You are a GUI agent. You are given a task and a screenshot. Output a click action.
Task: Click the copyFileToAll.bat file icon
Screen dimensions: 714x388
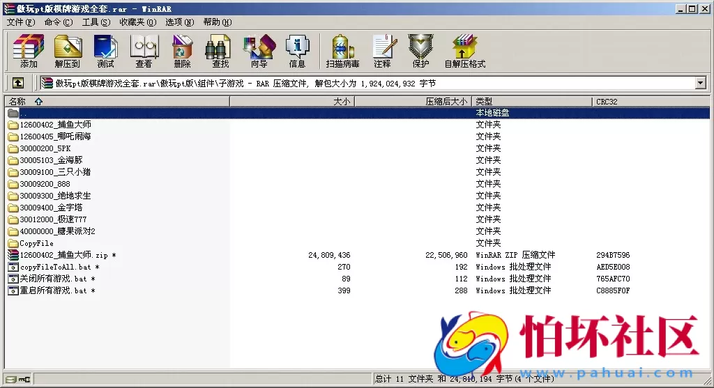[x=13, y=267]
